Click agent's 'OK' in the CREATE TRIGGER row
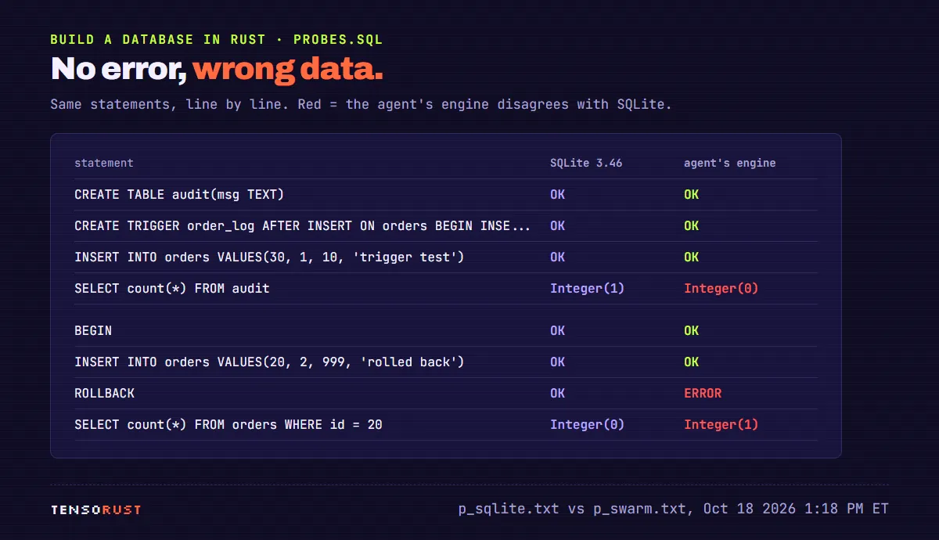 coord(692,225)
